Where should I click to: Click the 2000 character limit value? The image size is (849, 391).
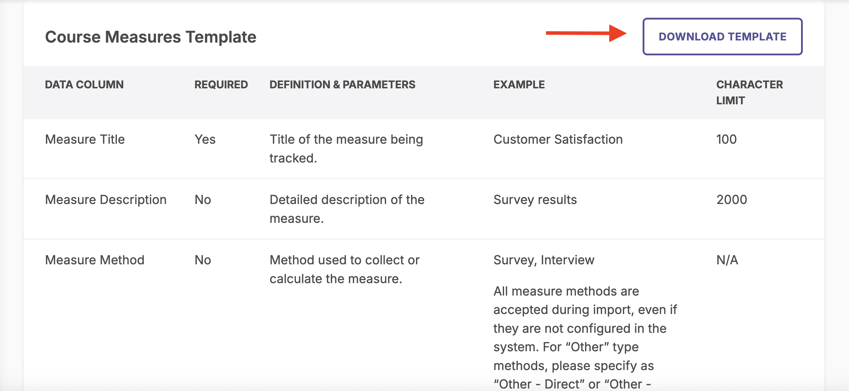[731, 200]
